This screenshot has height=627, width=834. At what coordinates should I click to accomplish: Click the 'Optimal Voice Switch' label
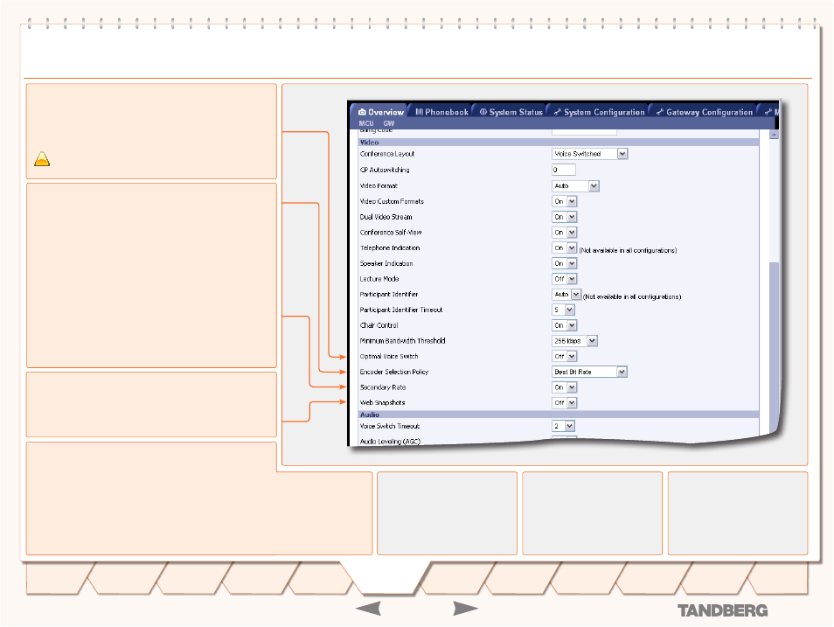(389, 356)
